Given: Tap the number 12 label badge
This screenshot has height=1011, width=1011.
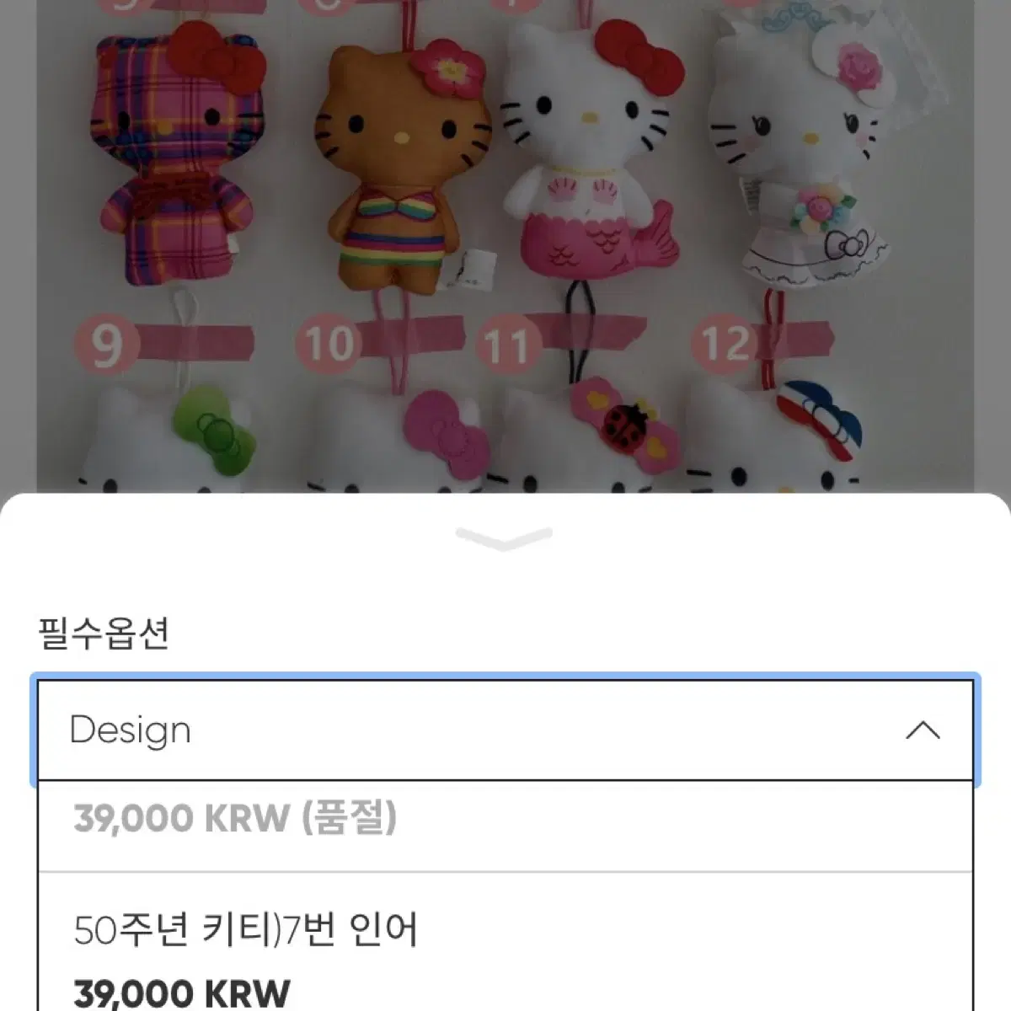Looking at the screenshot, I should 724,343.
